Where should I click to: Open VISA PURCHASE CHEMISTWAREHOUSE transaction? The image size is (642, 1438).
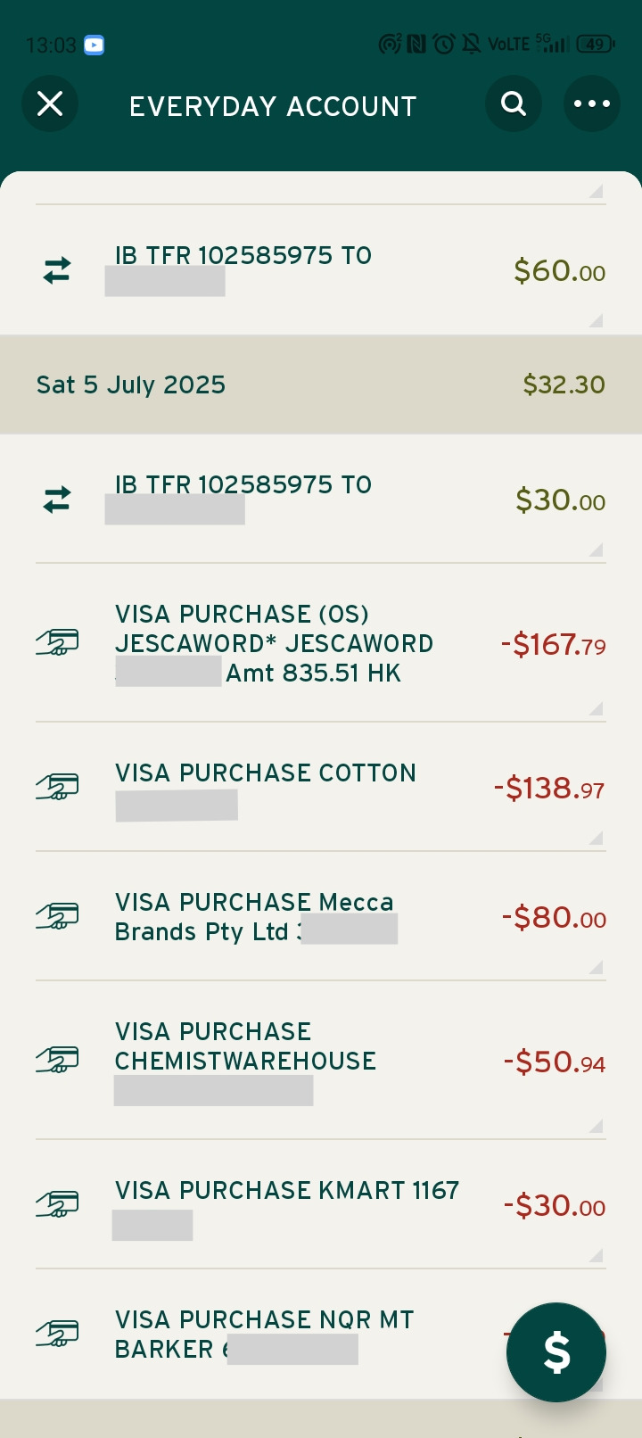pos(246,1046)
